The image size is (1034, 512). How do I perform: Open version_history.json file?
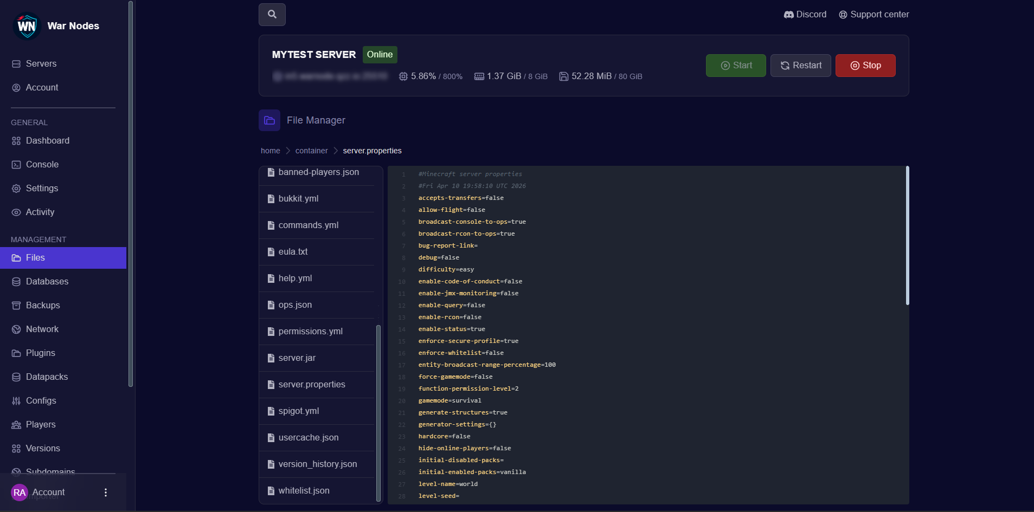click(317, 464)
